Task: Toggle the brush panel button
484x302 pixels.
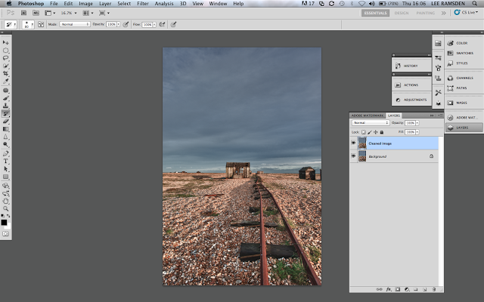Action: [41, 24]
